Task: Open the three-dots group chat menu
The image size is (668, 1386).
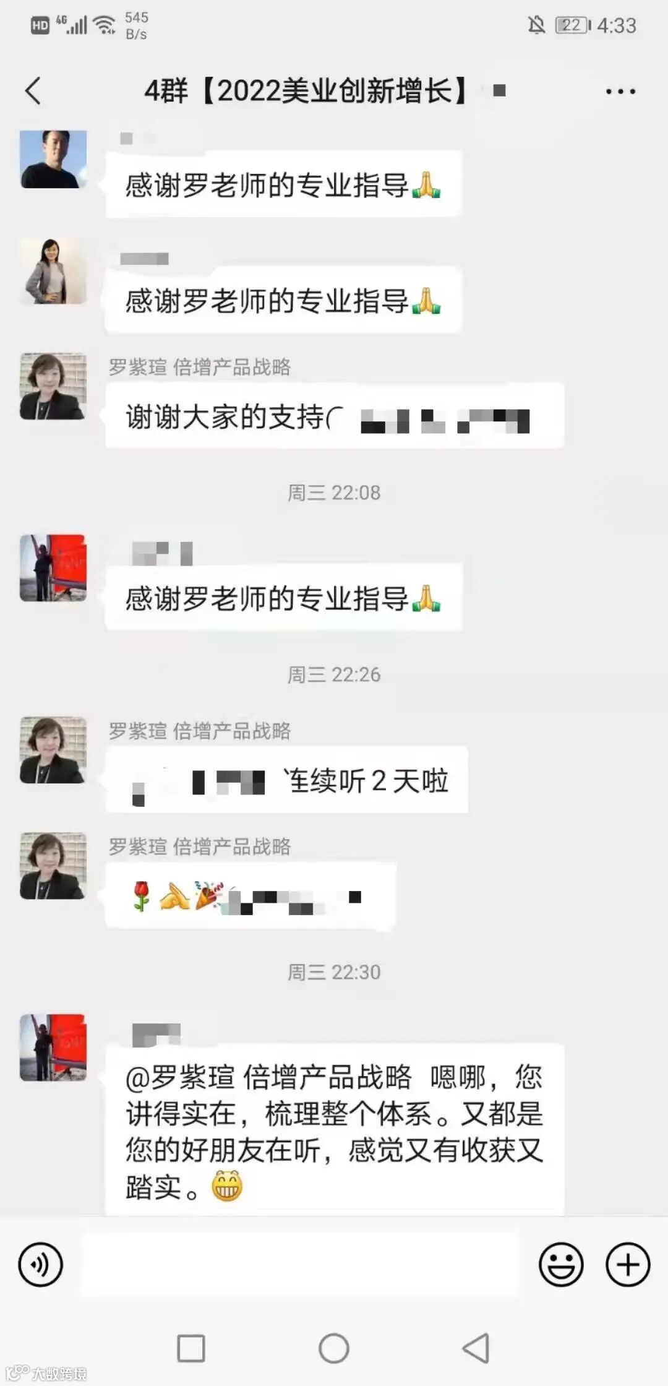Action: point(620,91)
